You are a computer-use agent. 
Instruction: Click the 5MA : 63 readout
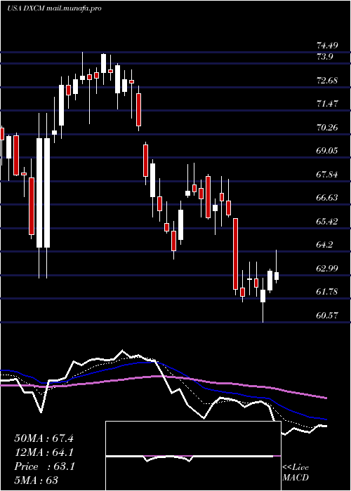click(36, 480)
